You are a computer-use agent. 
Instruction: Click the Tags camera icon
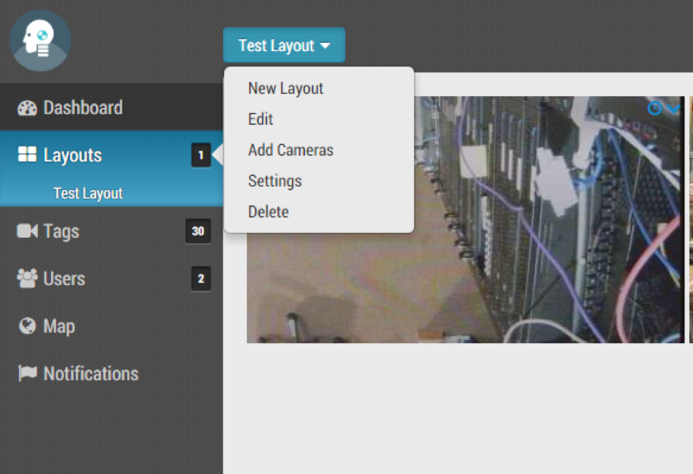(27, 231)
